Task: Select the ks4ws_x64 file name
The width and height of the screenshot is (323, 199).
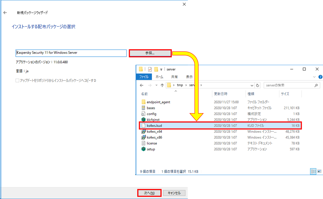Action: coord(154,131)
